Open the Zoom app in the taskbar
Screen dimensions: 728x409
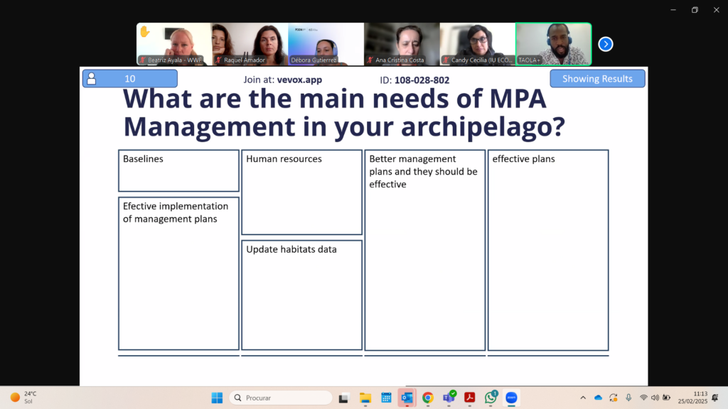pyautogui.click(x=511, y=398)
